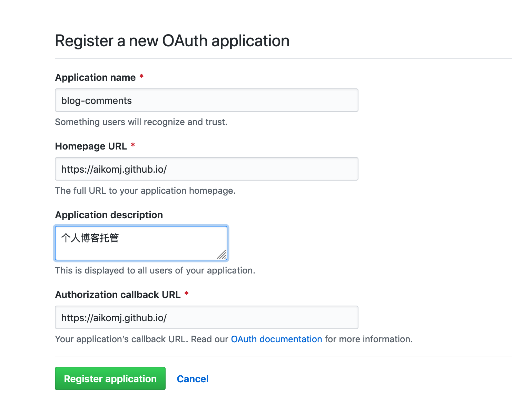Click the Application name field containing blog-comments
Viewport: 512px width, 413px height.
(207, 100)
